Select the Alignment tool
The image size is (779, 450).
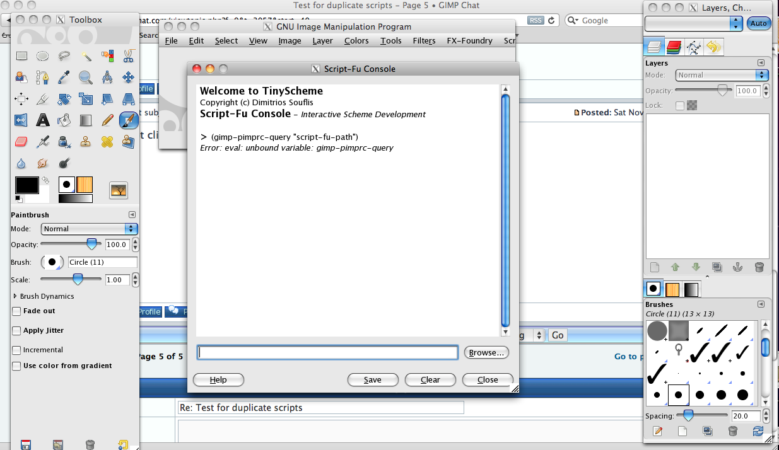pos(21,99)
